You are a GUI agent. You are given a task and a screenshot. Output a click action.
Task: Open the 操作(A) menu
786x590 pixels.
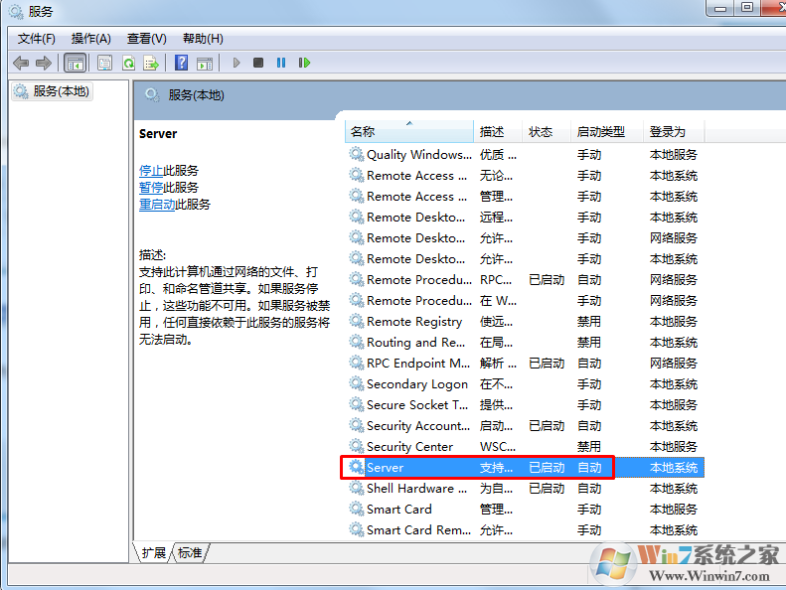click(x=90, y=39)
